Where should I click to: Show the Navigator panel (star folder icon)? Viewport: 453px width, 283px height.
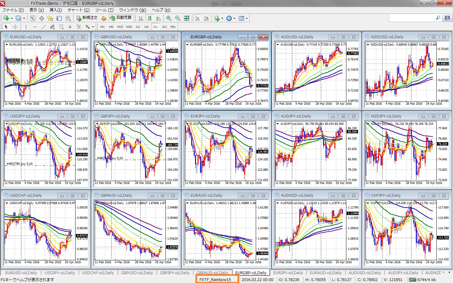pos(50,18)
